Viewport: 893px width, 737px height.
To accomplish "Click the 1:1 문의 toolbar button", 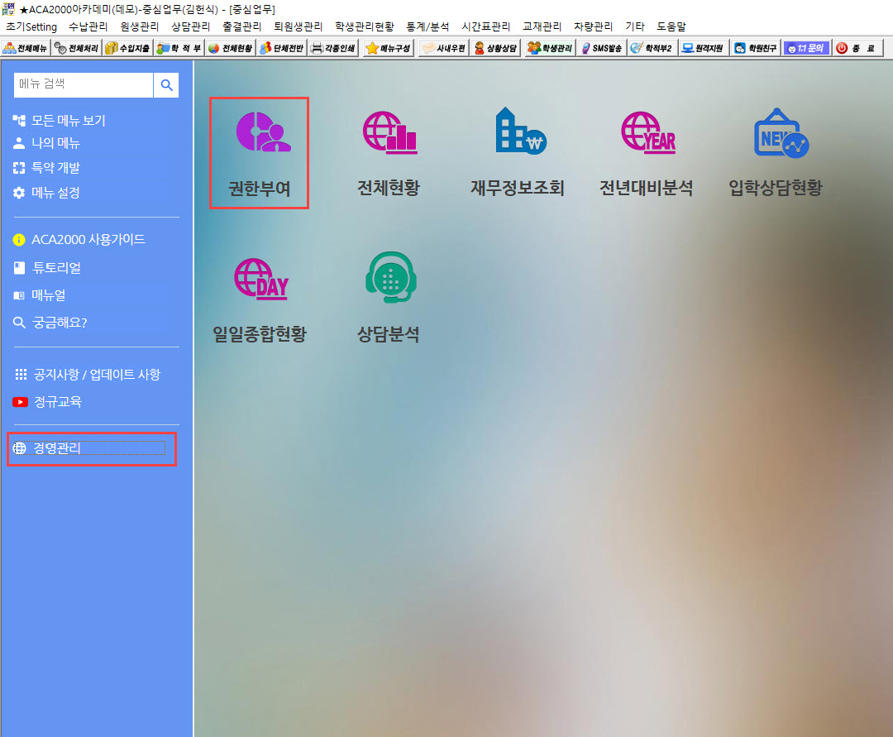I will pyautogui.click(x=805, y=48).
